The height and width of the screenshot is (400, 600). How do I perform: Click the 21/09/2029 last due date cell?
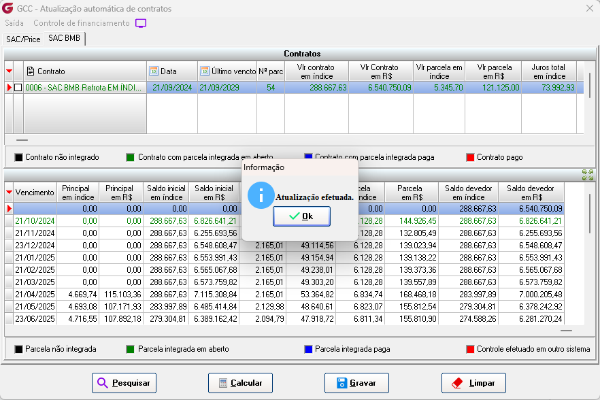pos(227,88)
